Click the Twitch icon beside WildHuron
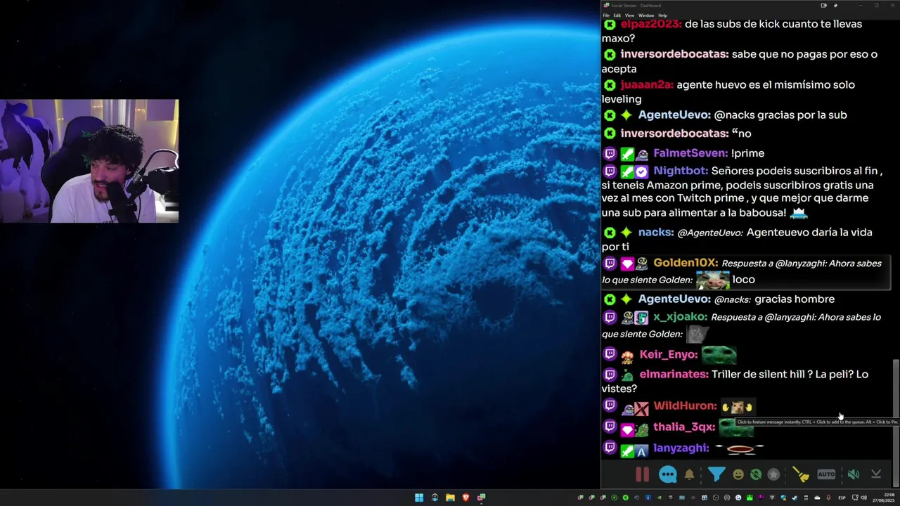 pyautogui.click(x=610, y=406)
